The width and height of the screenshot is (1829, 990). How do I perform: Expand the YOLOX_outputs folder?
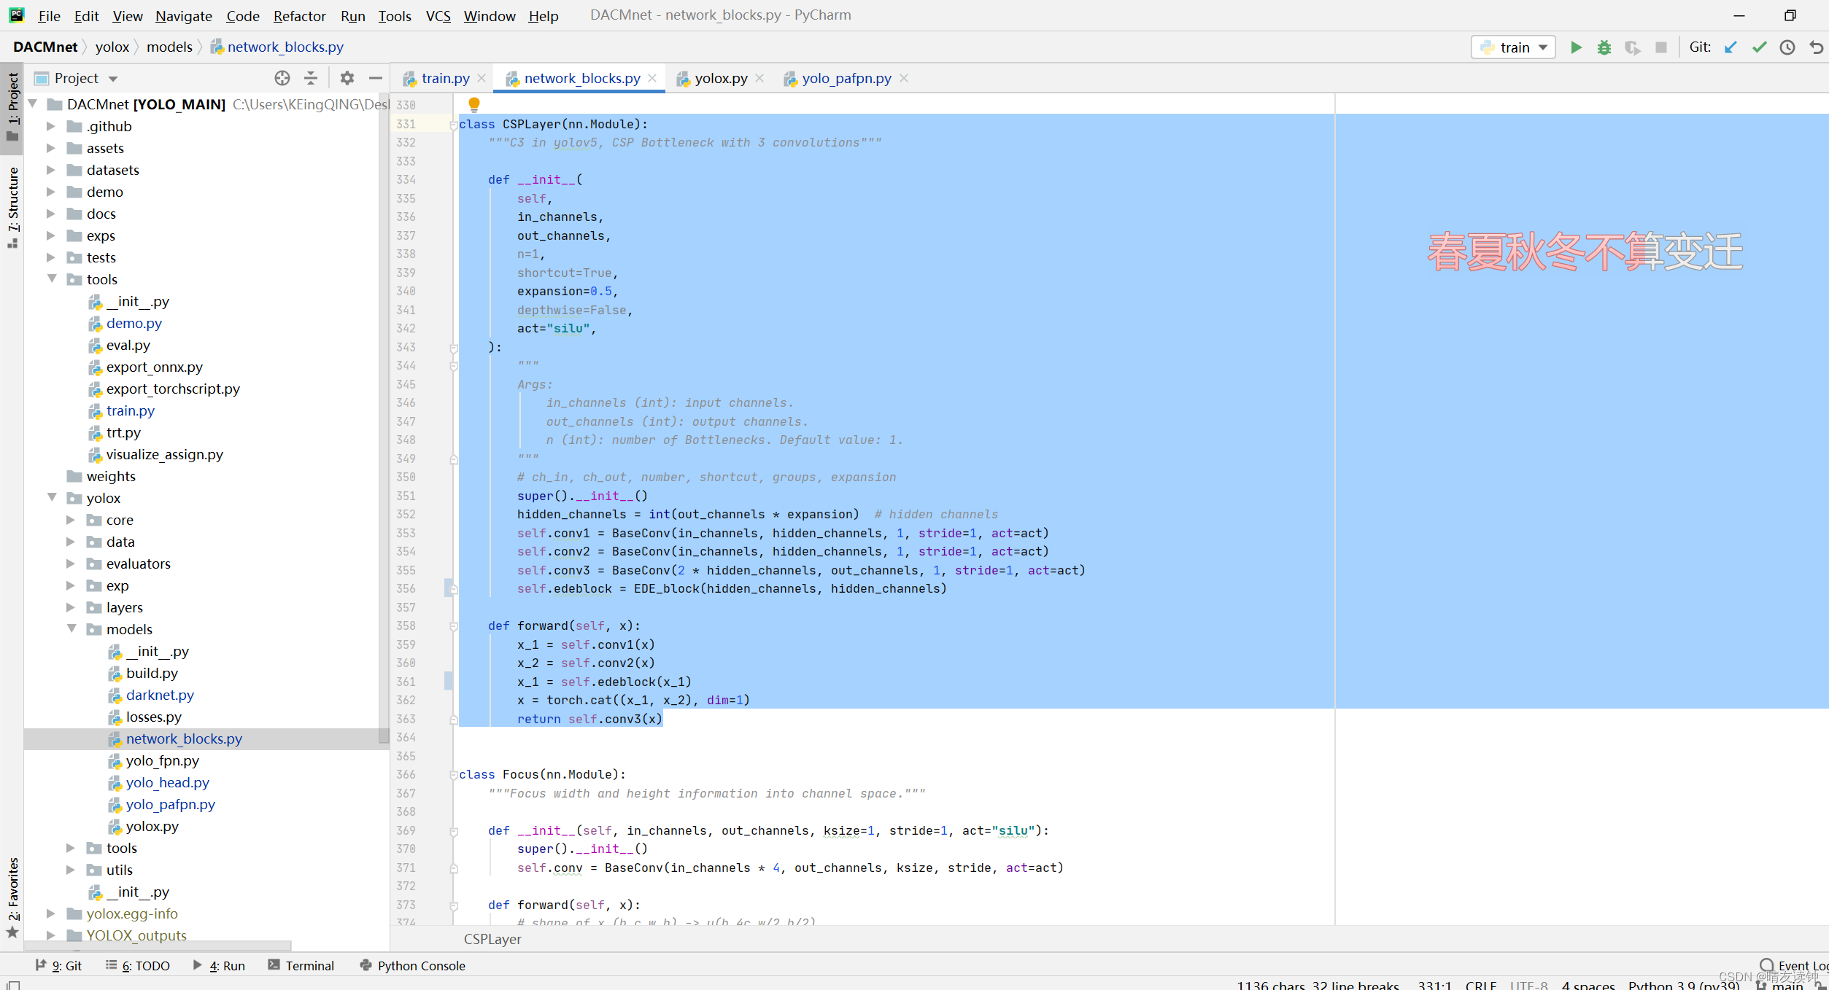pyautogui.click(x=51, y=935)
